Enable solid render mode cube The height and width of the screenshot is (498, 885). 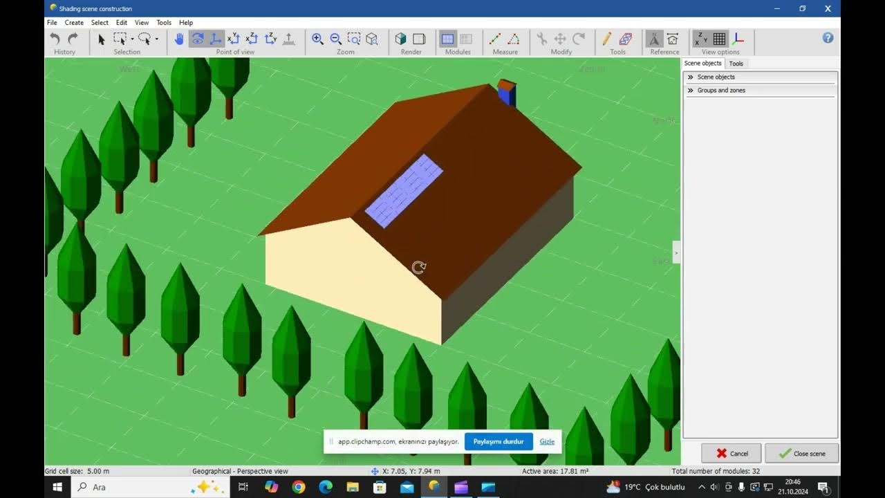[401, 39]
